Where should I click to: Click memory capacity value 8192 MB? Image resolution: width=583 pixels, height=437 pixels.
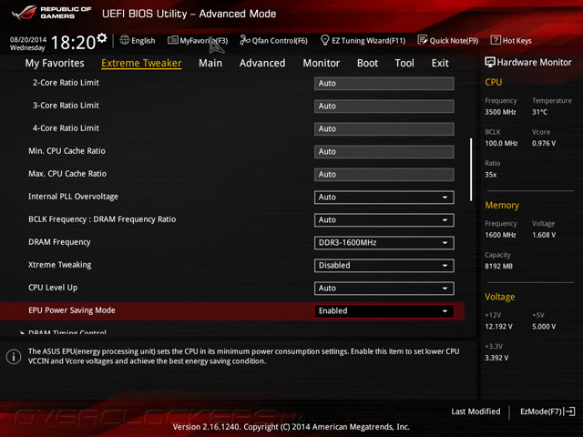[498, 266]
